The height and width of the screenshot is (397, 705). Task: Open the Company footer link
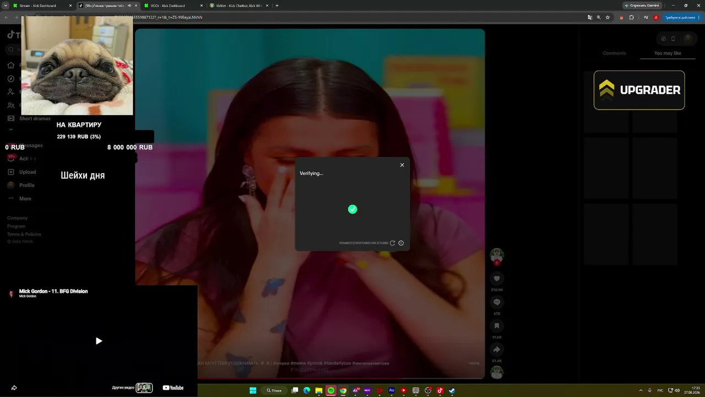[x=17, y=218]
